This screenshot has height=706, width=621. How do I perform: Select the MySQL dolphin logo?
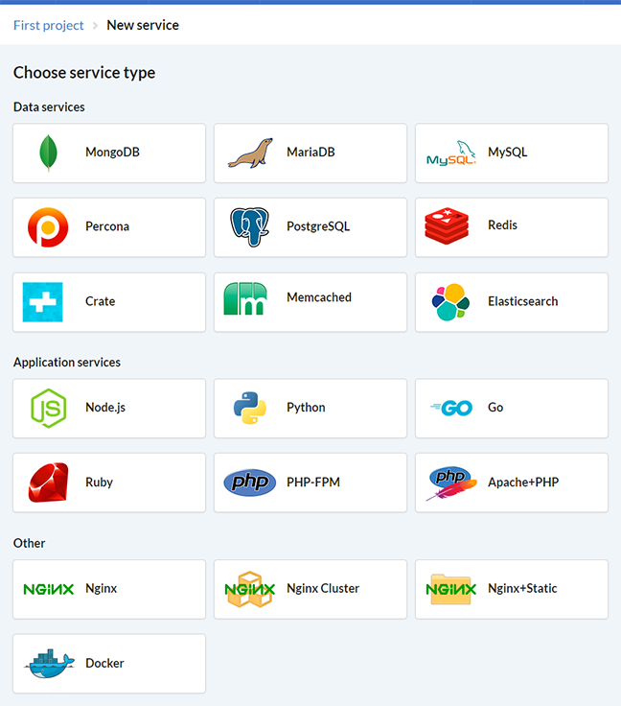450,153
